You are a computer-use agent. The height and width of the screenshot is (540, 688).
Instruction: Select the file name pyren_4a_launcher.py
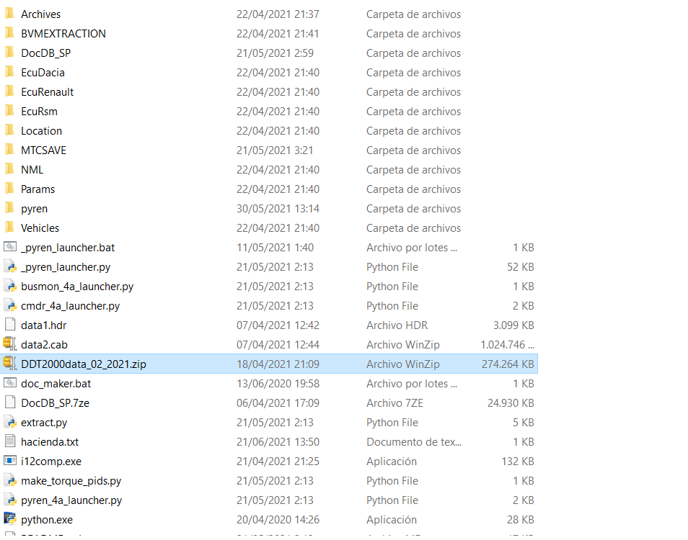(x=71, y=500)
